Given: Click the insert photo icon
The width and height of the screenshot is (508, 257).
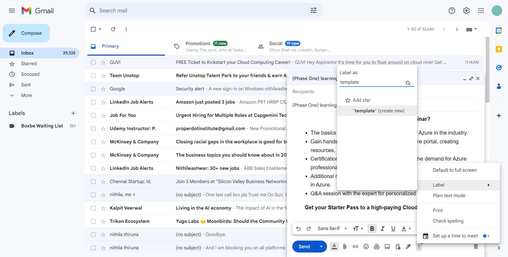Looking at the screenshot, I should [387, 247].
